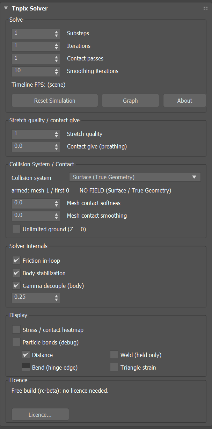Screen dimensions: 212x429
Task: Click the Stretch quality spinner arrows
Action: point(57,134)
